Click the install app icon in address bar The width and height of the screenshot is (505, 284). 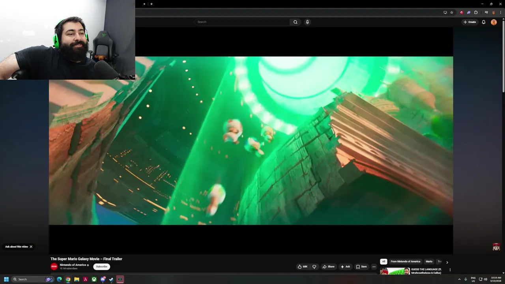pos(445,12)
